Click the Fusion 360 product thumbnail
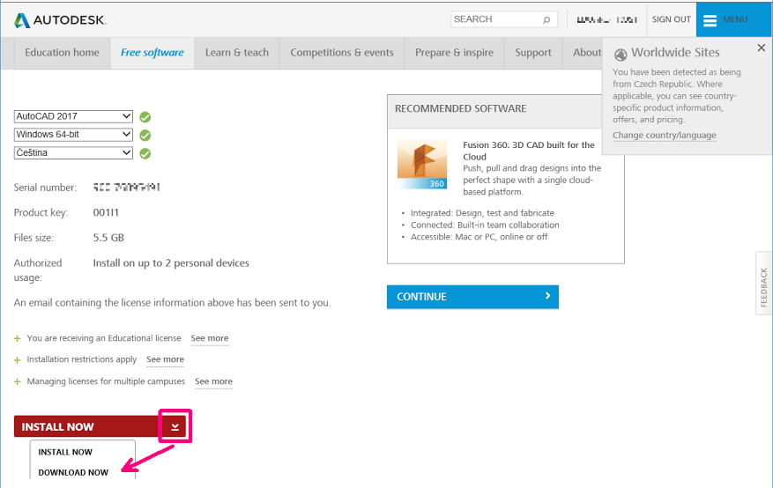This screenshot has width=773, height=488. (422, 164)
